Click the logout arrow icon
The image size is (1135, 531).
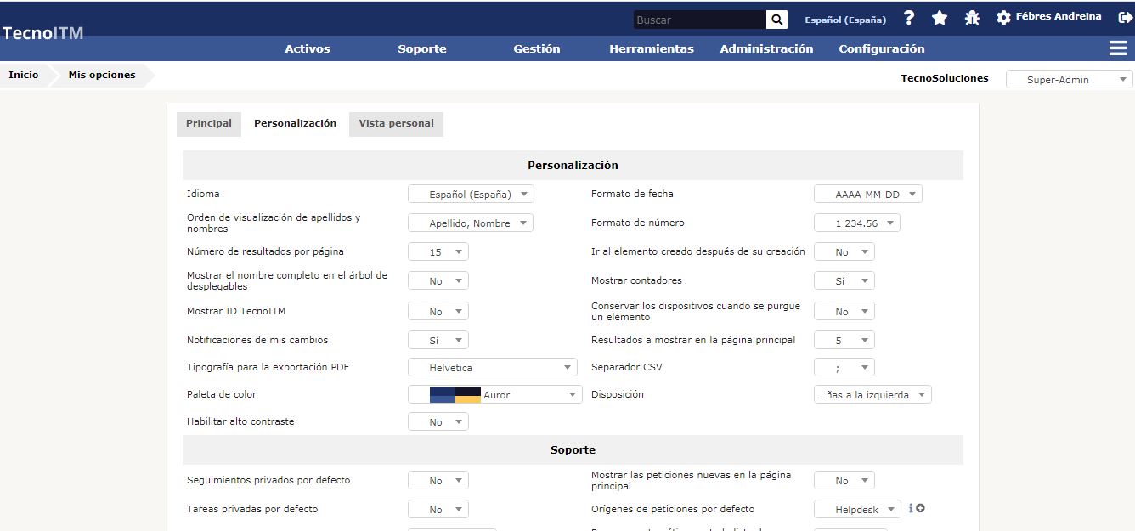pos(1125,18)
